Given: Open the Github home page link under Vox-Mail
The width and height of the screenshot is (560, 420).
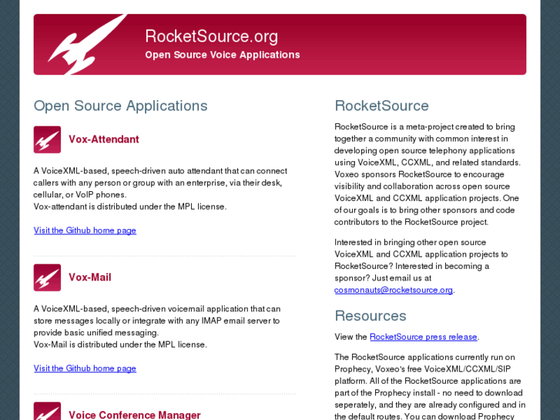Looking at the screenshot, I should pos(85,368).
